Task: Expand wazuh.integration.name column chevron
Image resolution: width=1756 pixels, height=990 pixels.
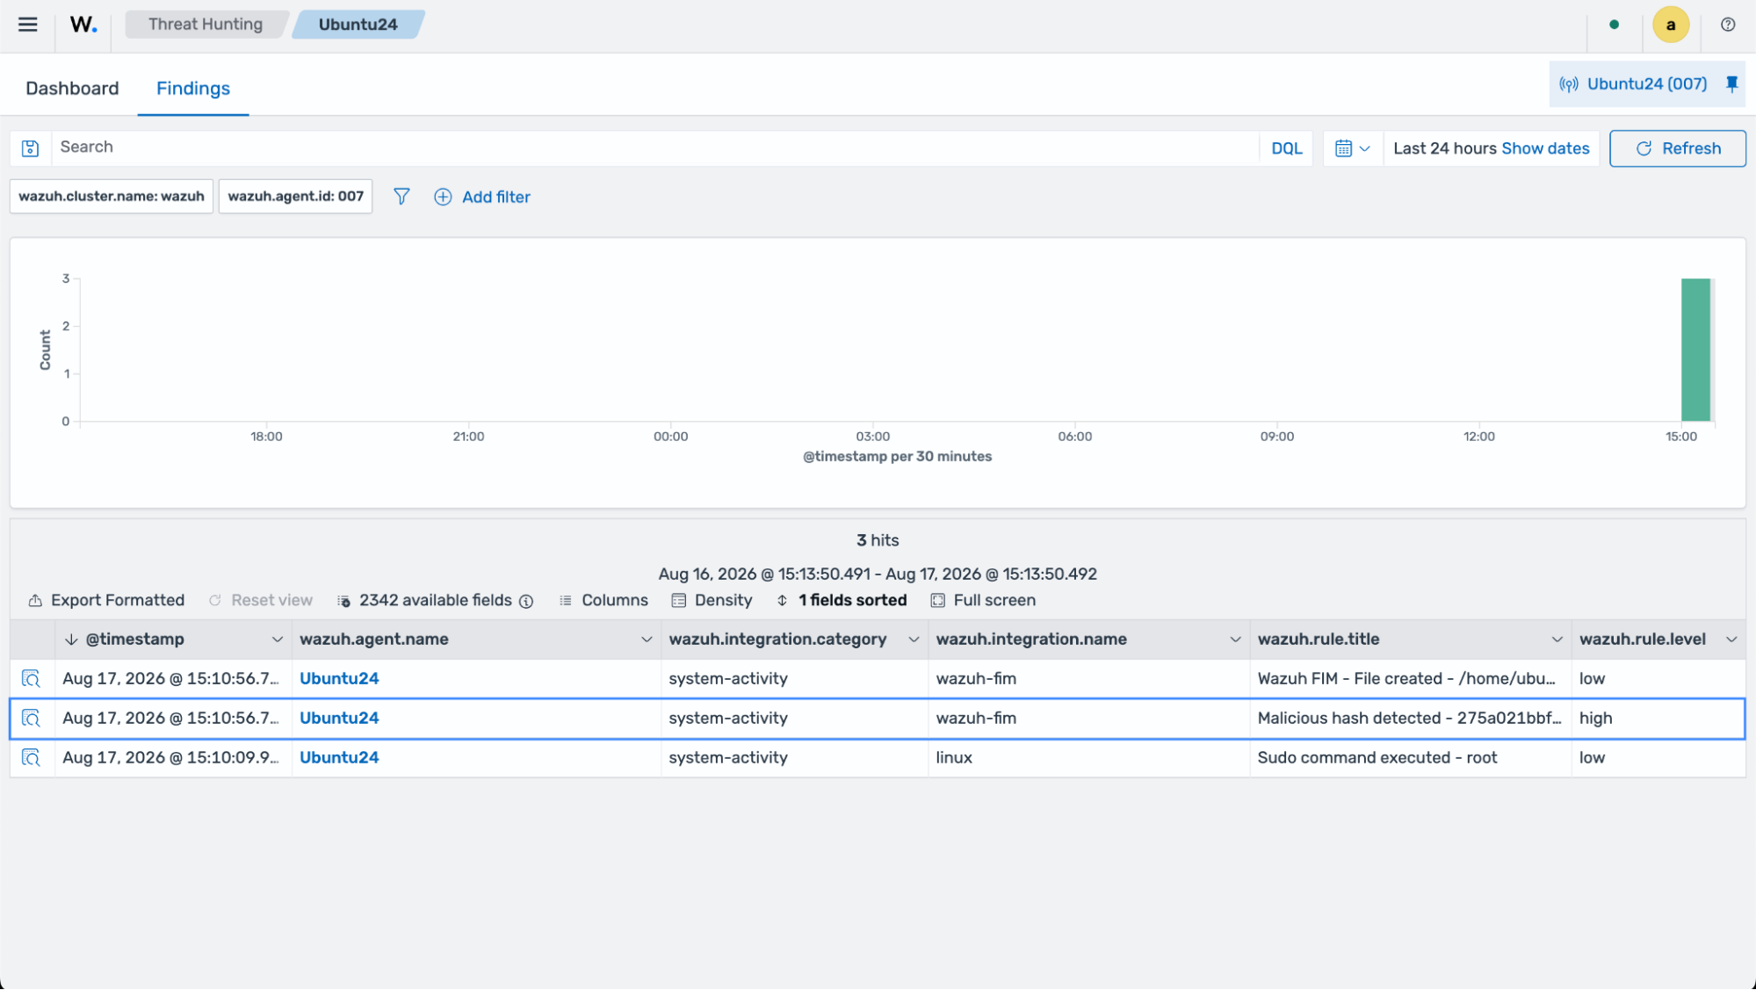Action: pos(1235,640)
